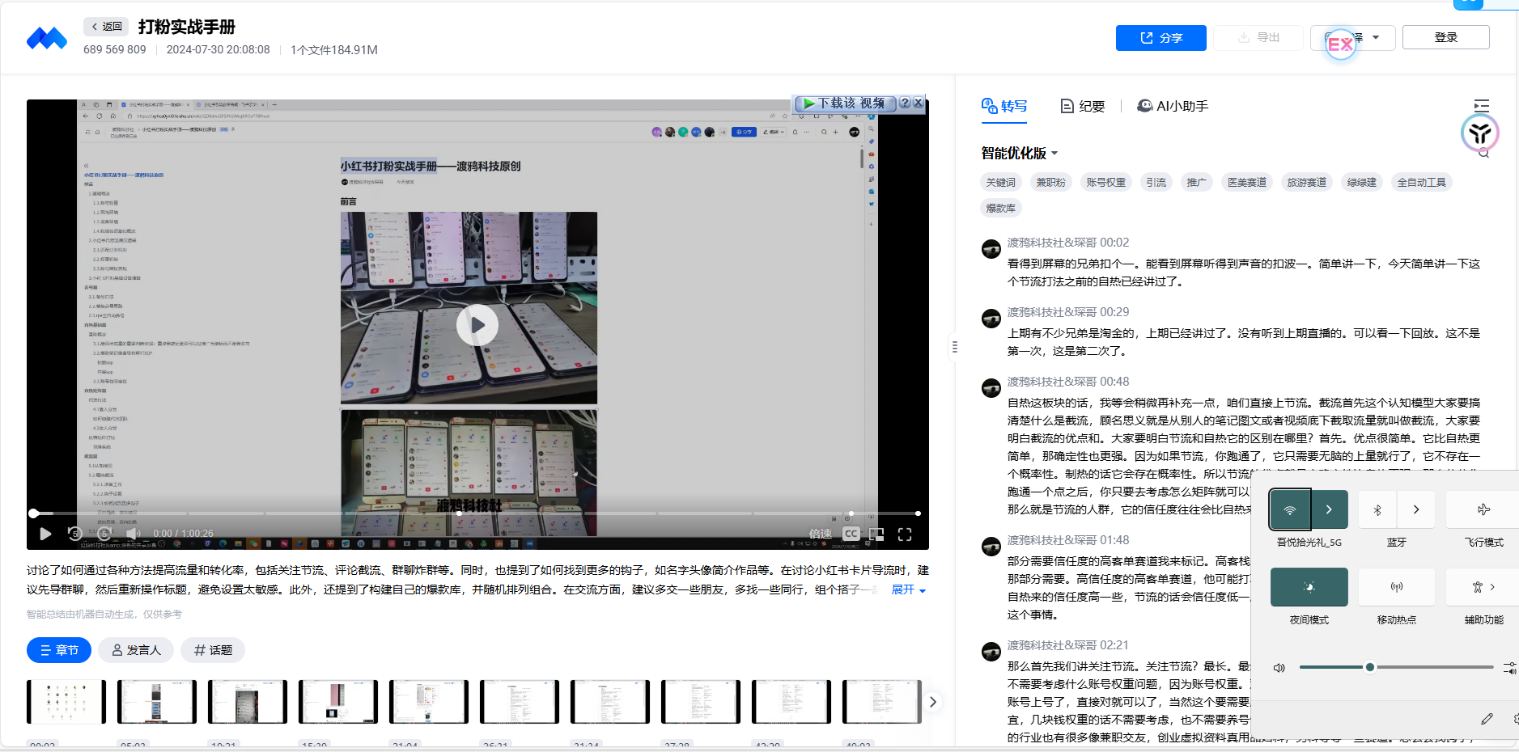The width and height of the screenshot is (1519, 752).
Task: Click the play icon in the control bar
Action: [x=45, y=534]
